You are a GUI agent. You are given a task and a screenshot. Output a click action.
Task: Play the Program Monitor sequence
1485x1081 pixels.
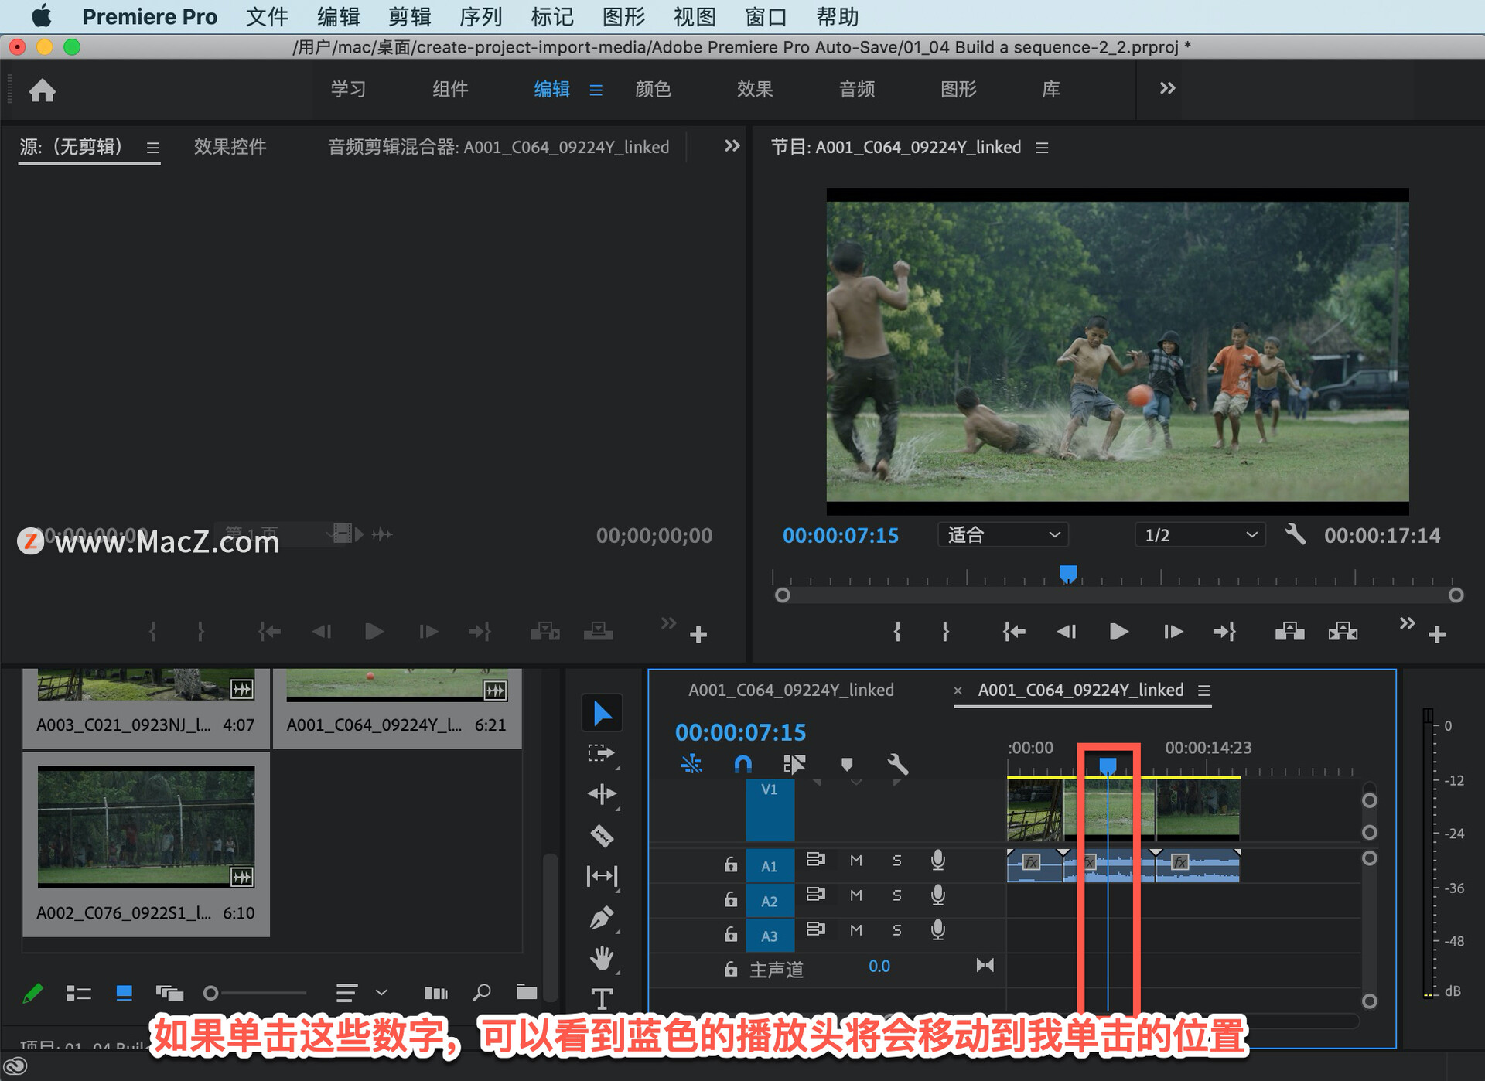point(1118,632)
